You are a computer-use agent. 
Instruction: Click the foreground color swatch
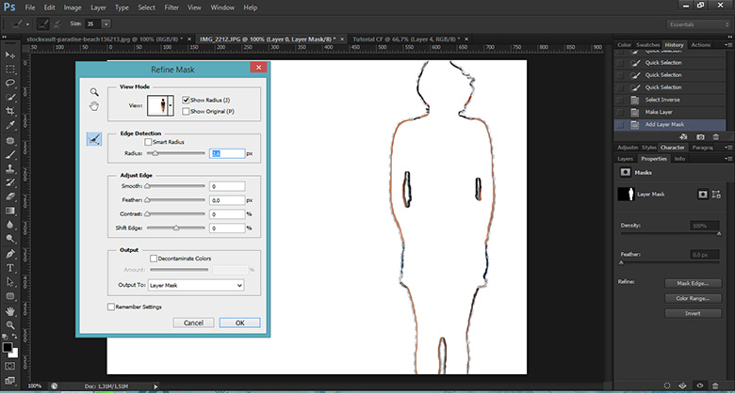click(8, 345)
